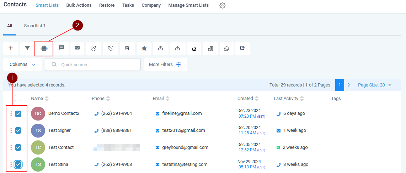Screen dimensions: 406x173
Task: Open the Page Size: 20 dropdown
Action: (375, 85)
